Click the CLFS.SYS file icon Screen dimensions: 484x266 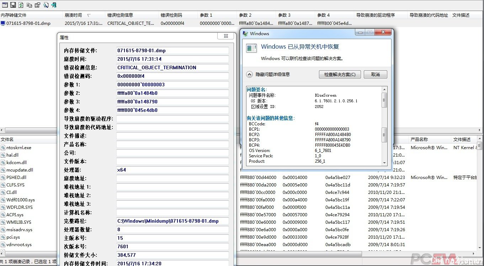pos(3,185)
